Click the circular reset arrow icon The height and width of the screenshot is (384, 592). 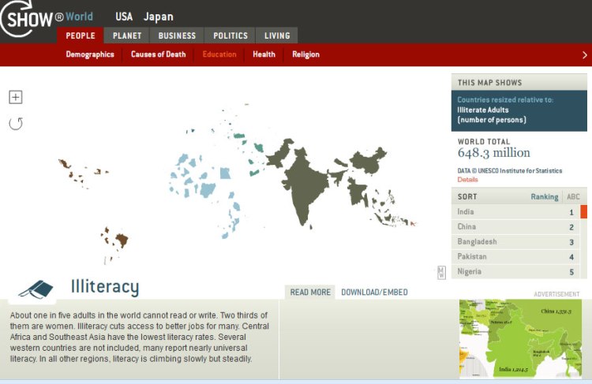point(15,123)
